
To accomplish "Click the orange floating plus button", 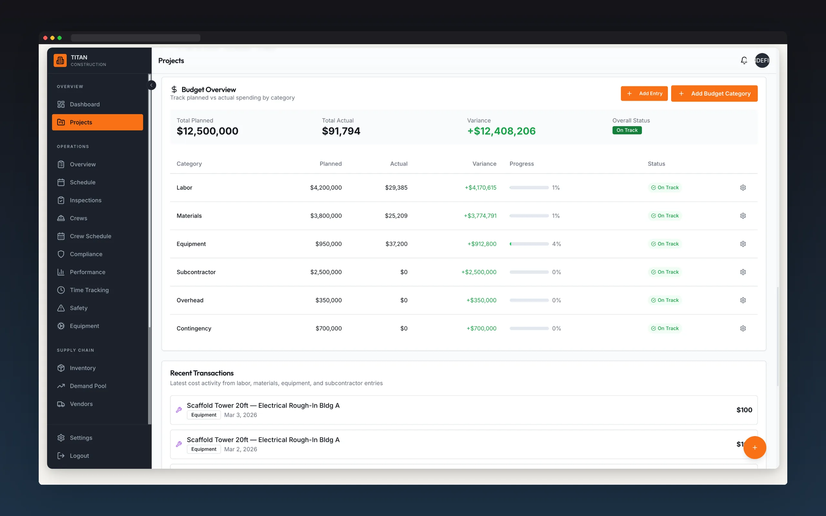I will point(755,447).
